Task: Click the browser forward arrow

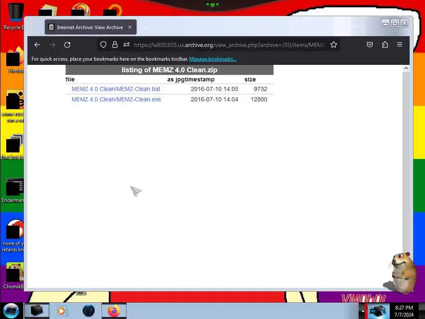Action: (x=53, y=45)
